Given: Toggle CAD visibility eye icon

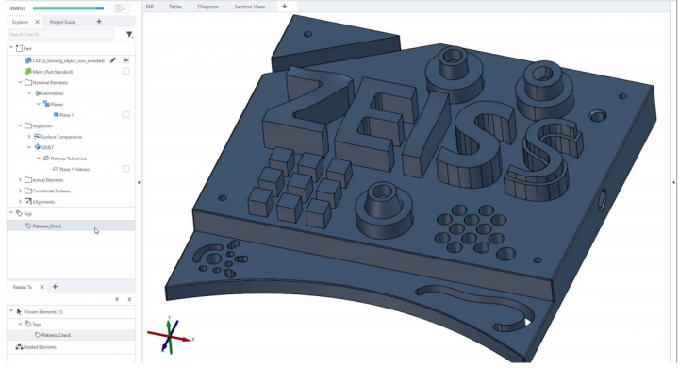Looking at the screenshot, I should pyautogui.click(x=126, y=60).
